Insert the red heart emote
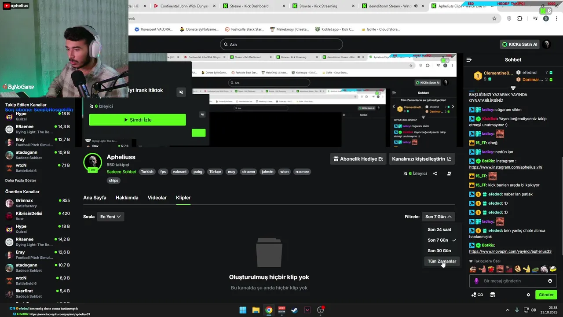The width and height of the screenshot is (563, 317). [491, 269]
